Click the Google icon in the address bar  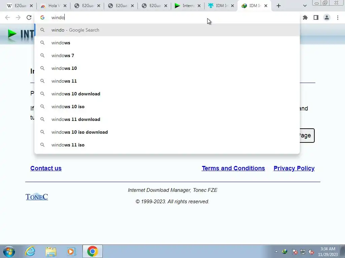(x=42, y=17)
